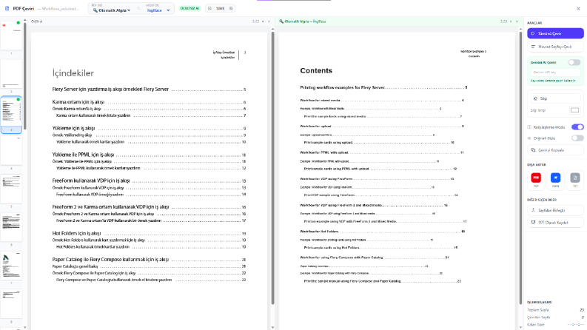Click the Contents heading in translation
The width and height of the screenshot is (587, 330).
316,71
